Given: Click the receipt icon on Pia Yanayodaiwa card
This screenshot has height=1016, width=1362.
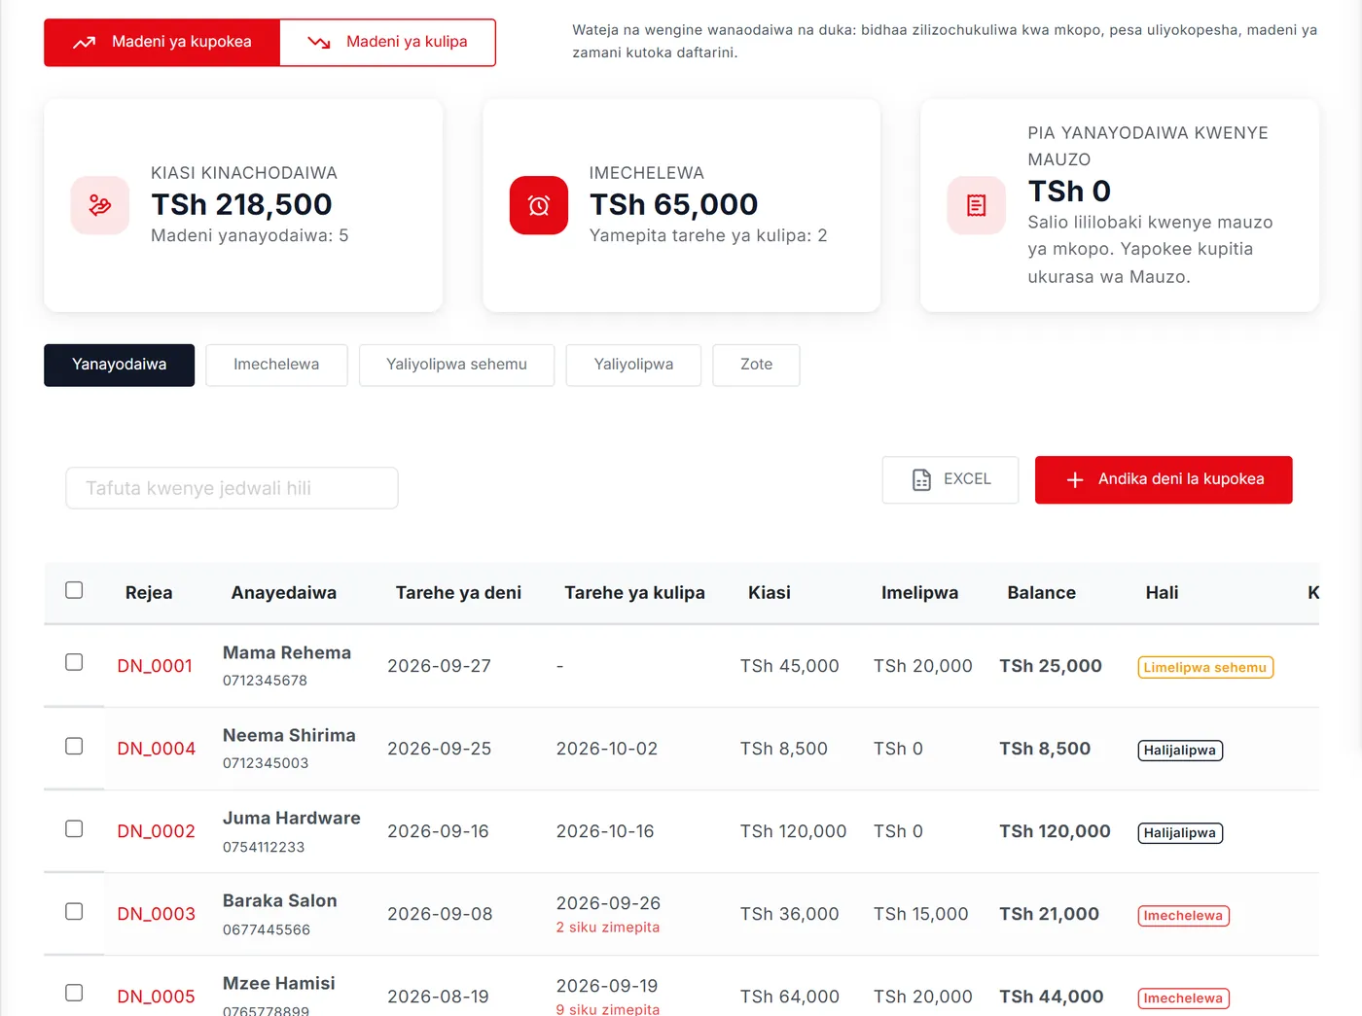Looking at the screenshot, I should [x=977, y=205].
